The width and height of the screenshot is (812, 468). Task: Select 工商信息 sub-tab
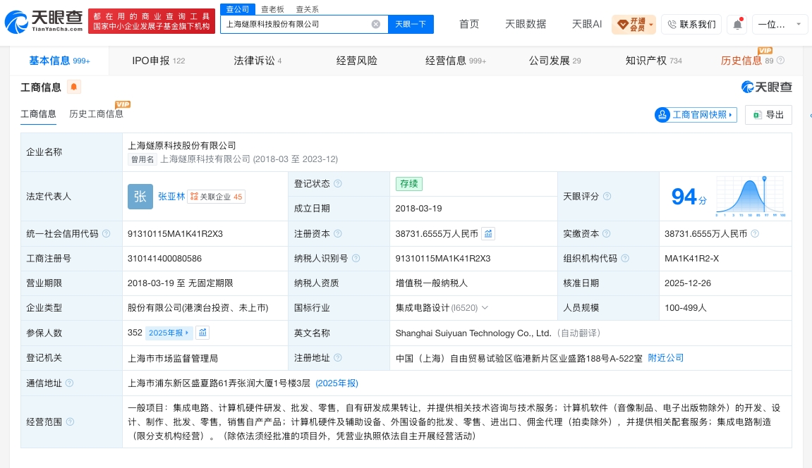38,113
